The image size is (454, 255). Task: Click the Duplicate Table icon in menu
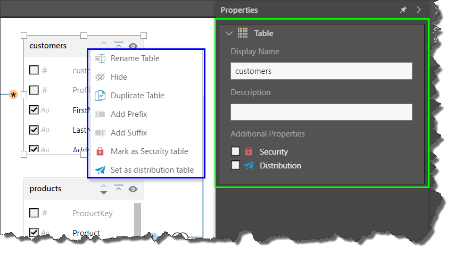(x=100, y=96)
